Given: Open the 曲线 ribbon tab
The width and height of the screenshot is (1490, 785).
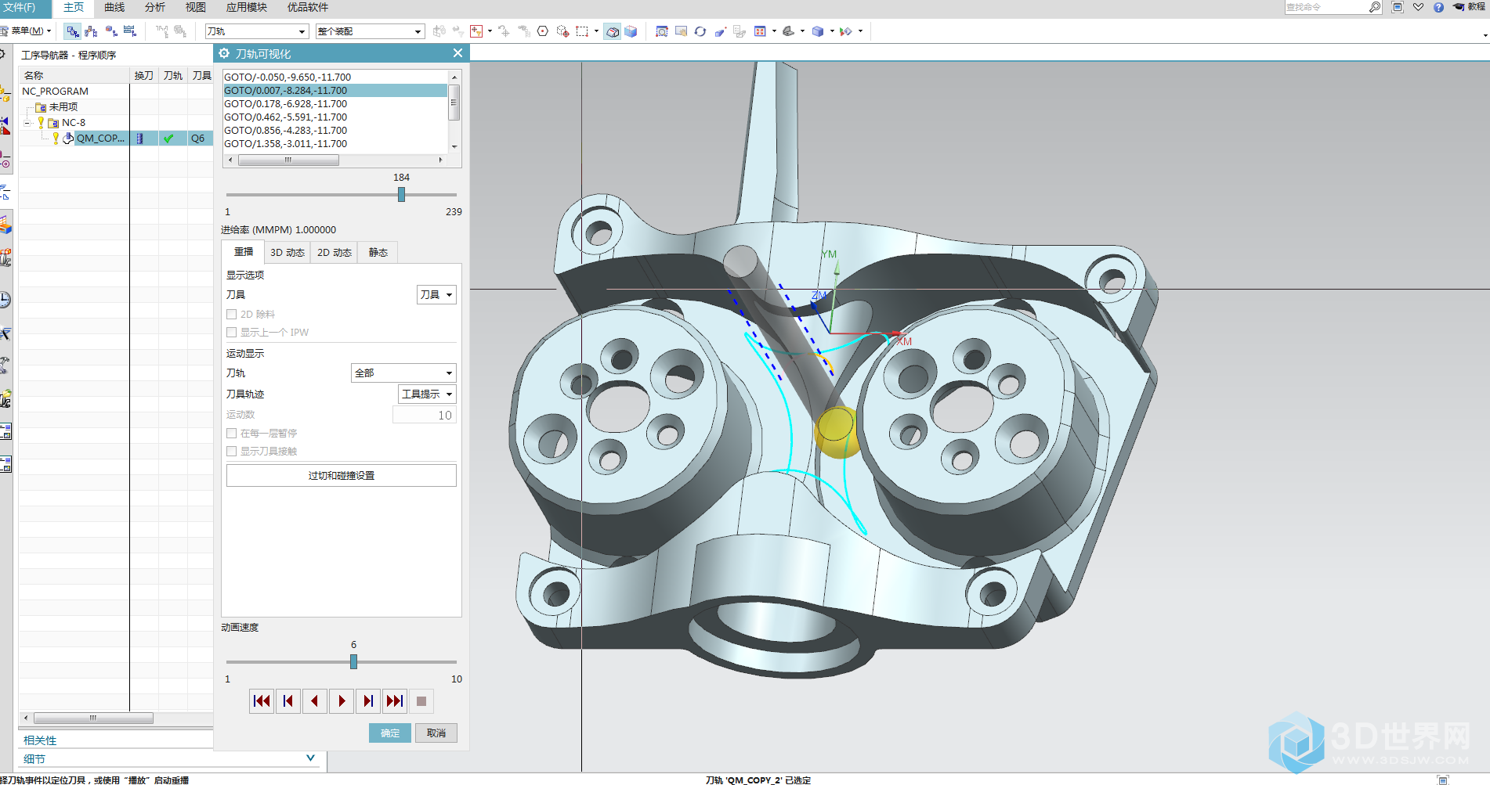Looking at the screenshot, I should point(114,7).
